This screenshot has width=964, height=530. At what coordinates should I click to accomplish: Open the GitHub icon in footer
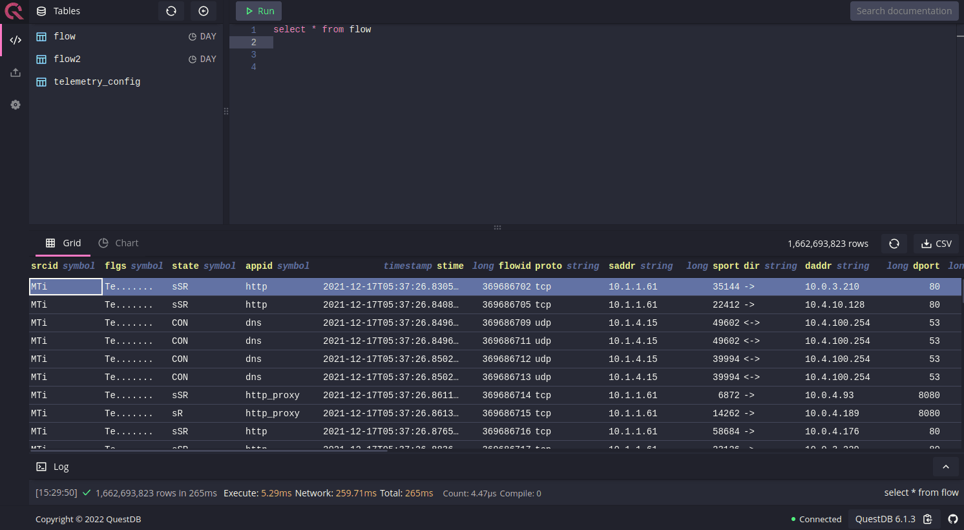(952, 519)
